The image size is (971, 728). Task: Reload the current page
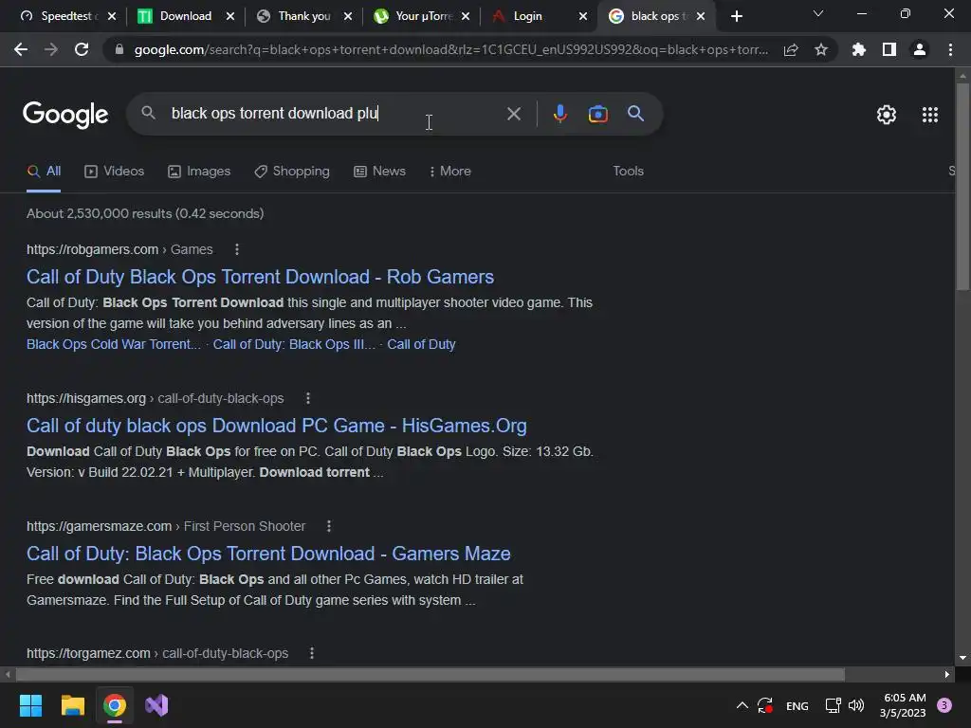[x=82, y=49]
